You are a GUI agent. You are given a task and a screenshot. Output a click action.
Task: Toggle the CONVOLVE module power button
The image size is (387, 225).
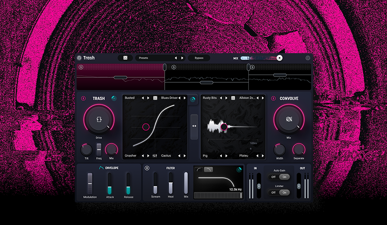(x=273, y=99)
